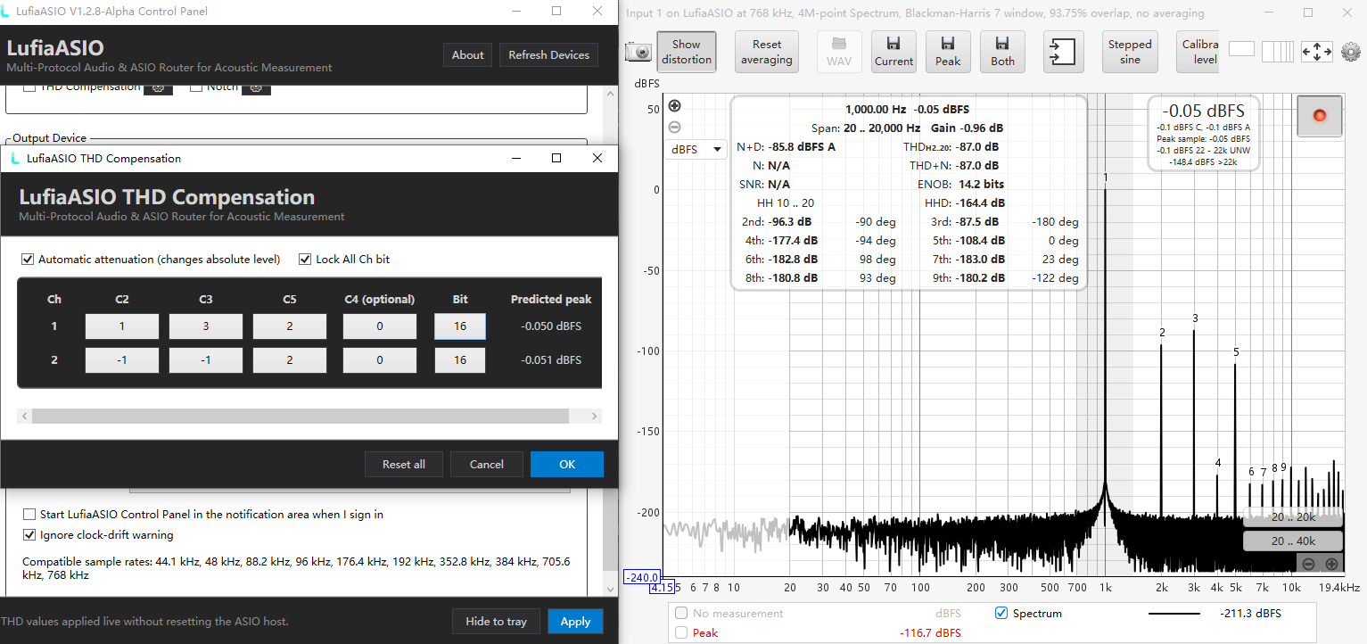
Task: Enable the No measurement checkbox
Action: [x=681, y=613]
